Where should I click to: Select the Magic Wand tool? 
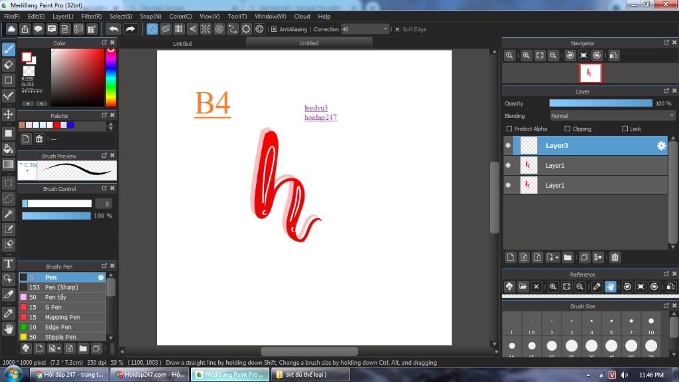click(8, 214)
